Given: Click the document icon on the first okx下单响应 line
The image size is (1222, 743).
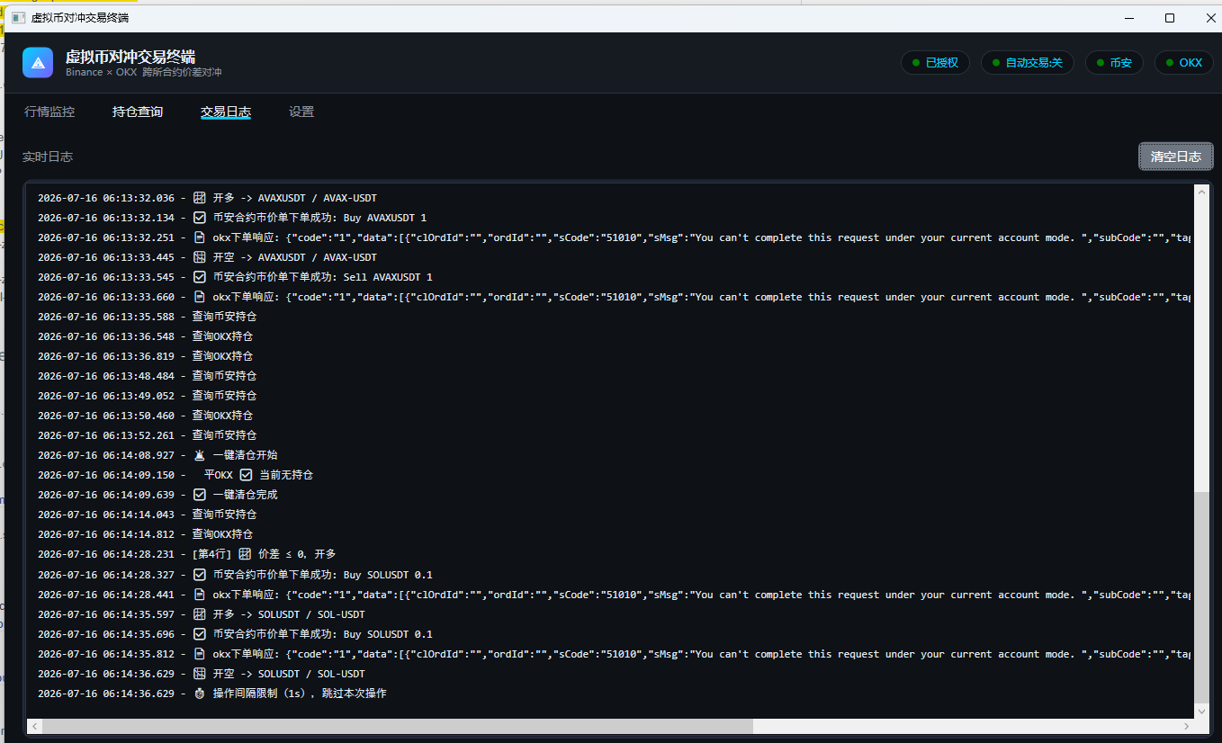Looking at the screenshot, I should tap(200, 237).
